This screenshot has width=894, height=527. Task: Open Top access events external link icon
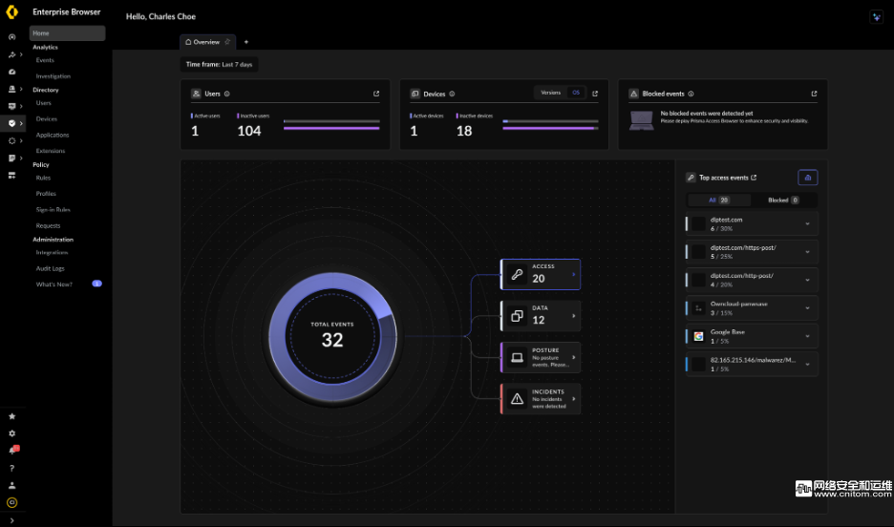pos(754,178)
